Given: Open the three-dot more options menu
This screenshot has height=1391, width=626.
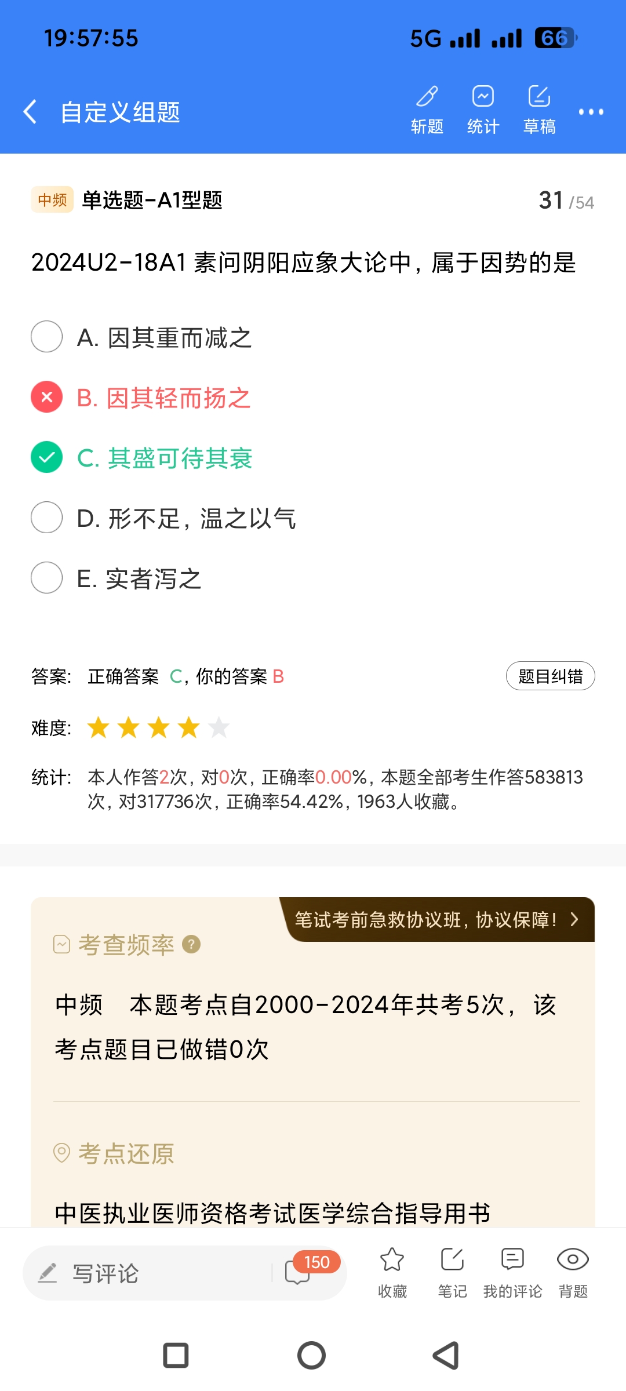Looking at the screenshot, I should pyautogui.click(x=591, y=112).
